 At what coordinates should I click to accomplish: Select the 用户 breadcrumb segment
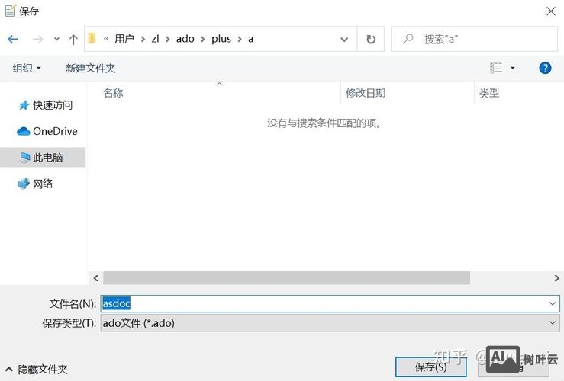pos(124,39)
